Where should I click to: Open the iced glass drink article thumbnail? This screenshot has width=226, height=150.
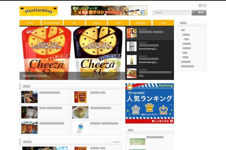(29, 112)
